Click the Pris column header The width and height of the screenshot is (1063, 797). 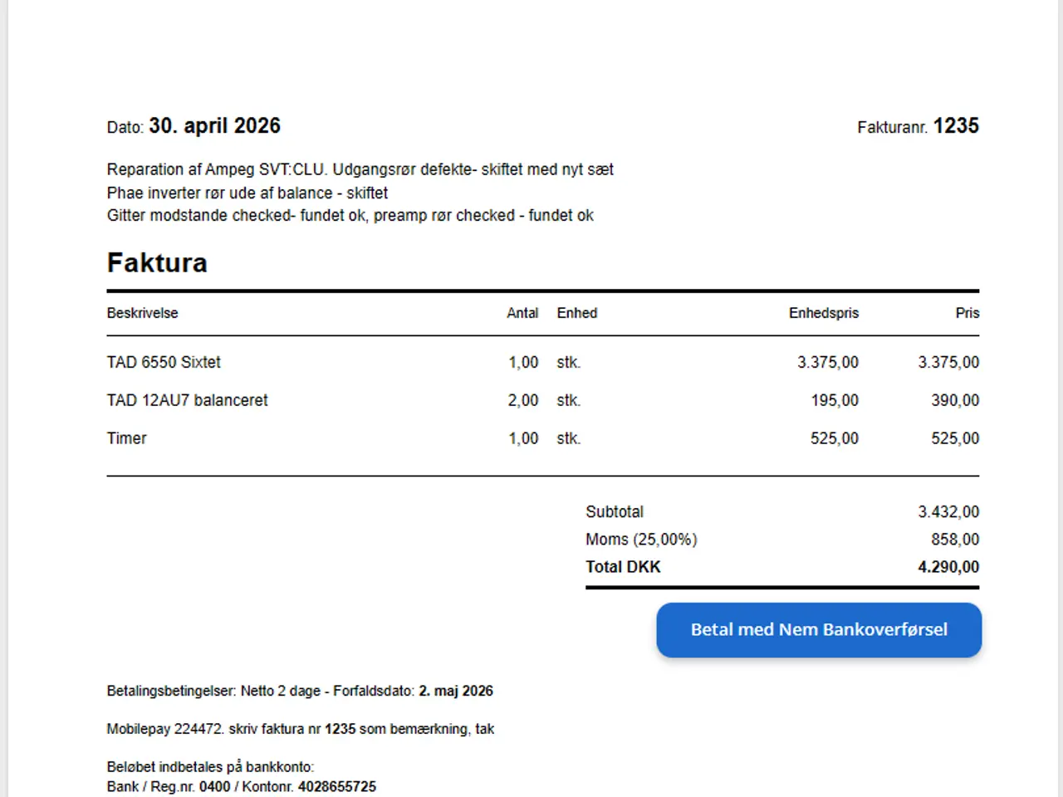[x=967, y=313]
